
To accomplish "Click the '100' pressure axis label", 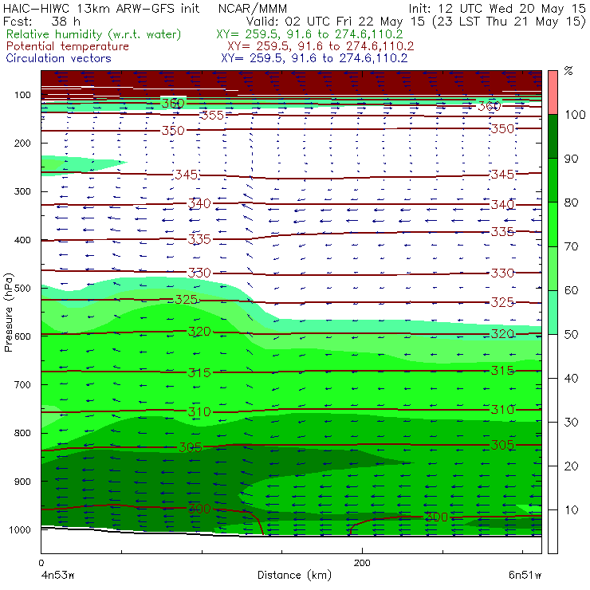I will pyautogui.click(x=22, y=95).
